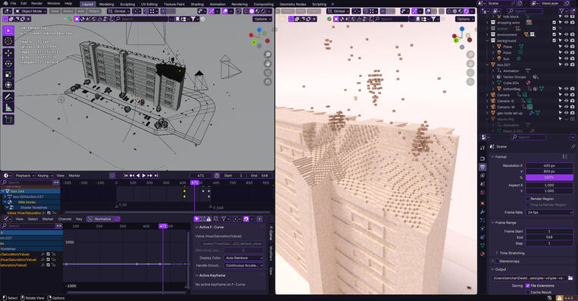
Task: Switch to the Geometry Nodes workspace tab
Action: point(292,4)
